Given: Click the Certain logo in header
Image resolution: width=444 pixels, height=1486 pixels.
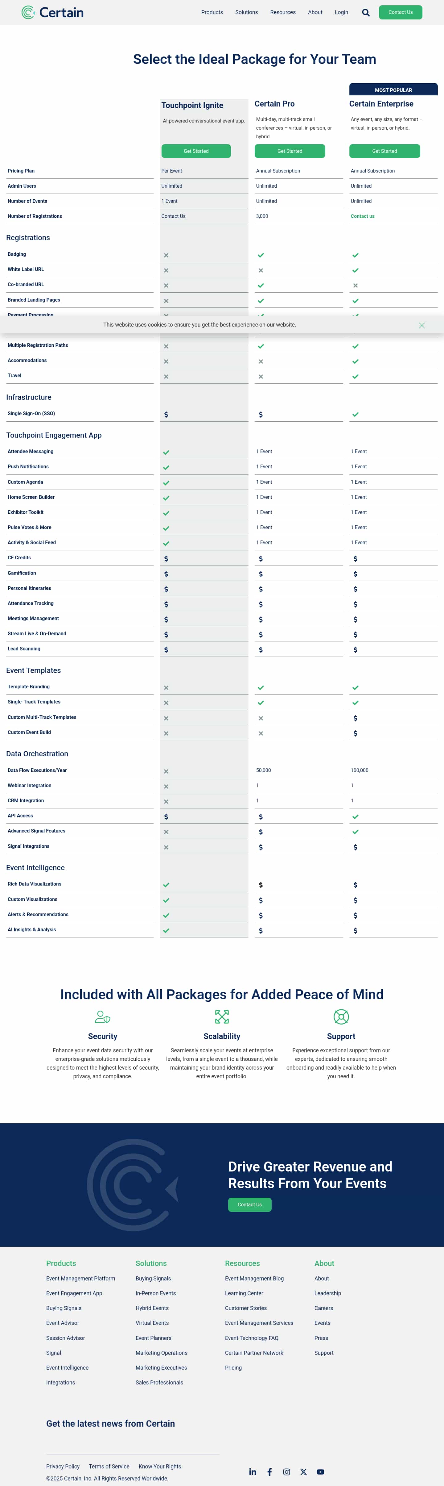Looking at the screenshot, I should click(52, 12).
